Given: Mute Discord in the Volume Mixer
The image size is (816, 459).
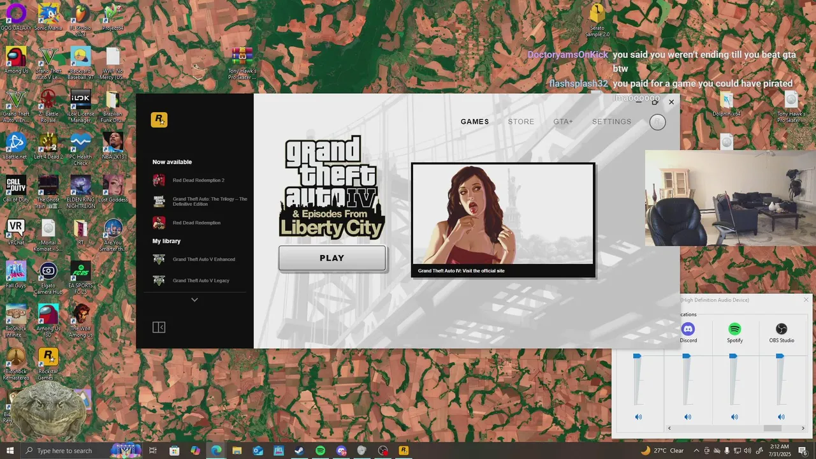Looking at the screenshot, I should (687, 417).
